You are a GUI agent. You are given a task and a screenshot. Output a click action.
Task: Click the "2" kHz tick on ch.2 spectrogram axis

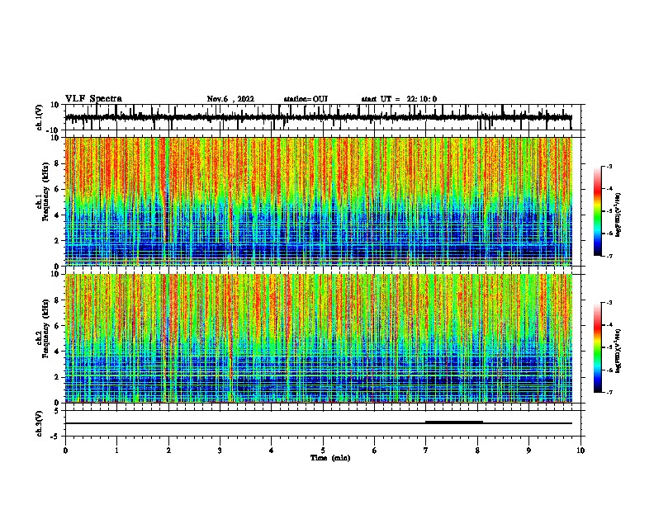[x=57, y=377]
